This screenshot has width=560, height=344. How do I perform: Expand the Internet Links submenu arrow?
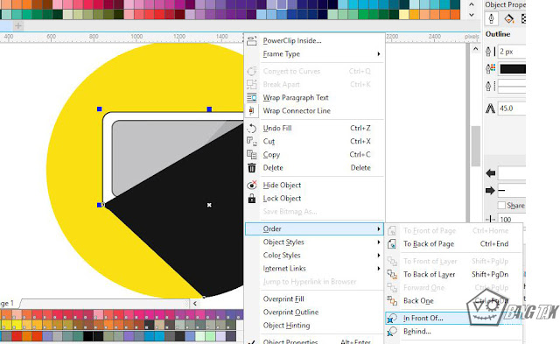(x=379, y=269)
